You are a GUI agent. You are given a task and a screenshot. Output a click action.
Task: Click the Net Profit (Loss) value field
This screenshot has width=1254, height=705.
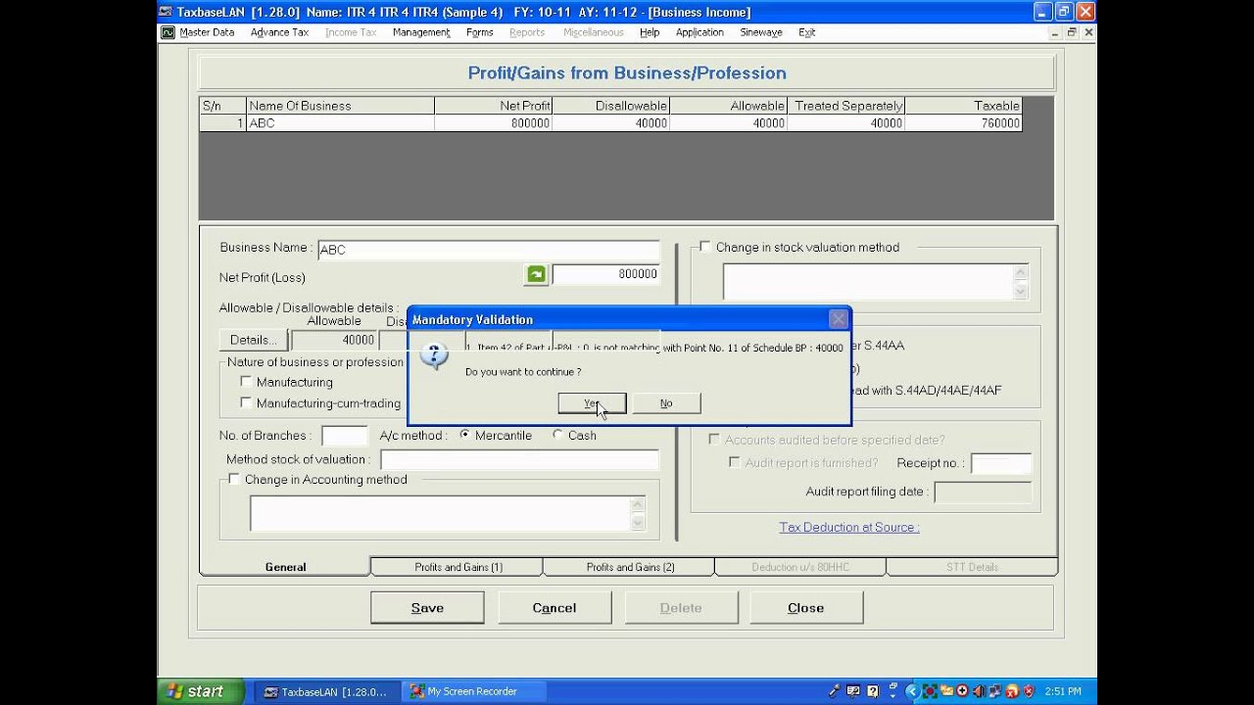[606, 275]
